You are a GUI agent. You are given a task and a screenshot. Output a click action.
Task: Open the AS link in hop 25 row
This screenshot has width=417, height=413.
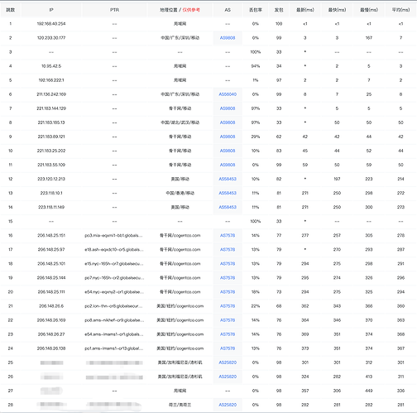point(228,363)
